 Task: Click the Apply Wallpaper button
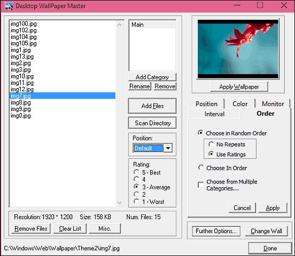(x=239, y=87)
